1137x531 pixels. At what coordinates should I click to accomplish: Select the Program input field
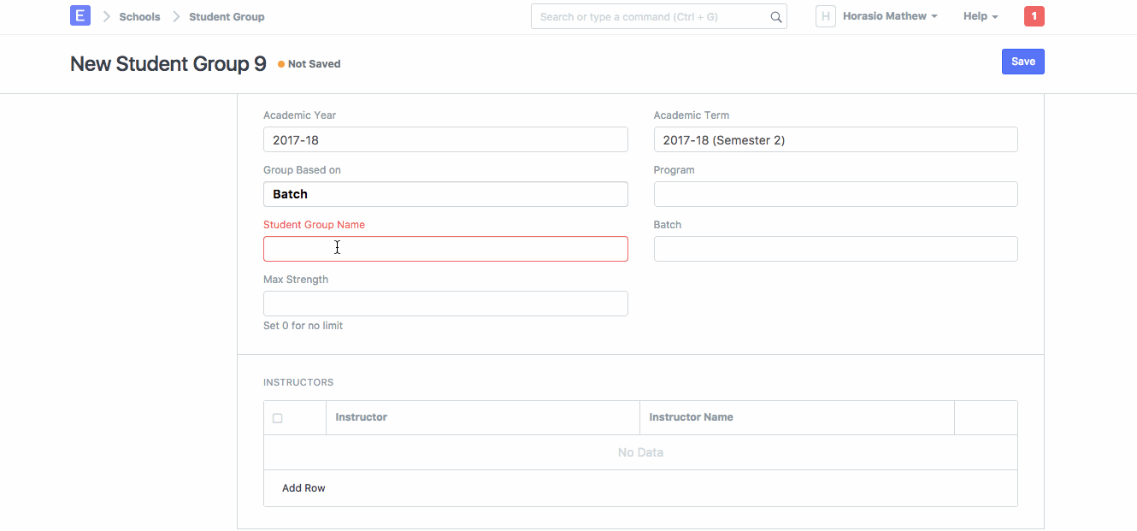pos(835,194)
